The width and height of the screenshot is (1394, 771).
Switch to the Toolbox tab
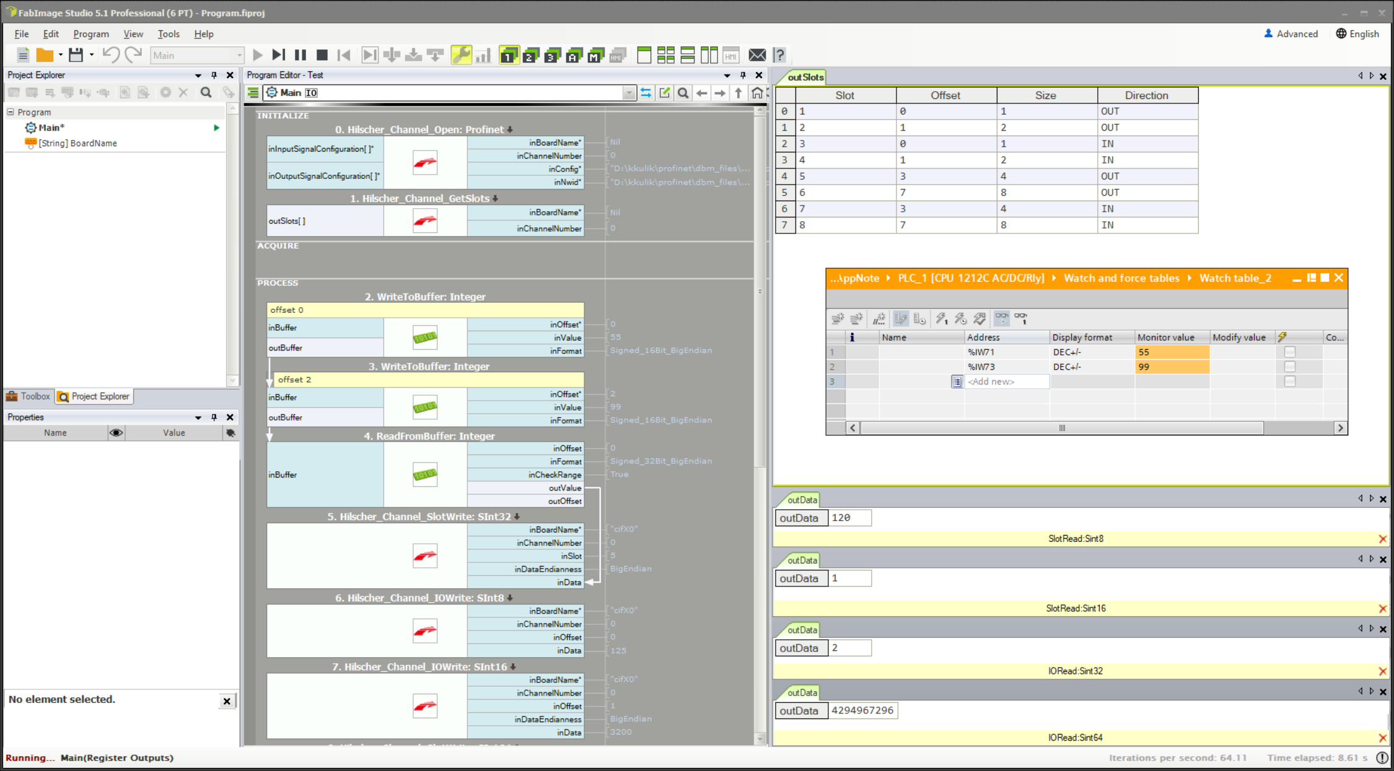tap(28, 396)
